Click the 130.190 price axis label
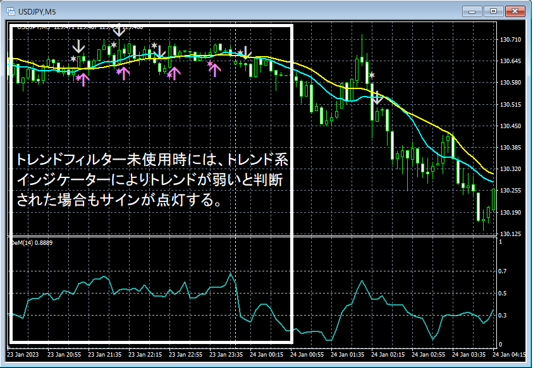Image resolution: width=533 pixels, height=368 pixels. [x=511, y=213]
